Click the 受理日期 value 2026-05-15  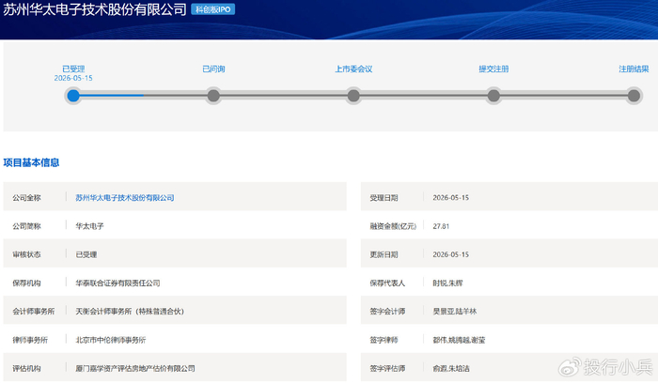(x=450, y=197)
